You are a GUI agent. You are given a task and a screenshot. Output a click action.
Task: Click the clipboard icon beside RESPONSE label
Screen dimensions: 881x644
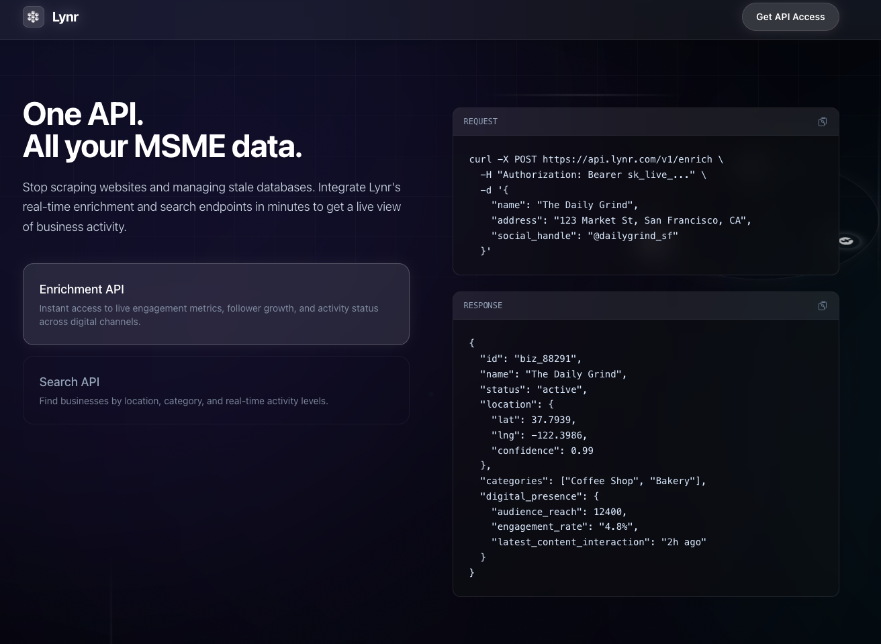(822, 306)
